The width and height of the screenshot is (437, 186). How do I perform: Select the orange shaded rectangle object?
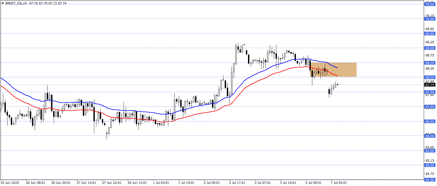pos(333,70)
